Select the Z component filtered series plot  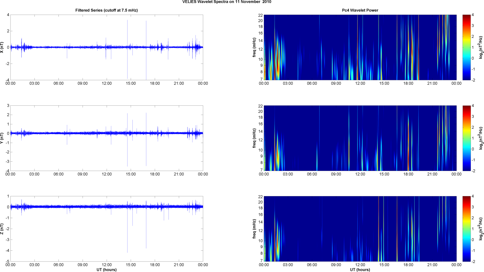[106, 229]
